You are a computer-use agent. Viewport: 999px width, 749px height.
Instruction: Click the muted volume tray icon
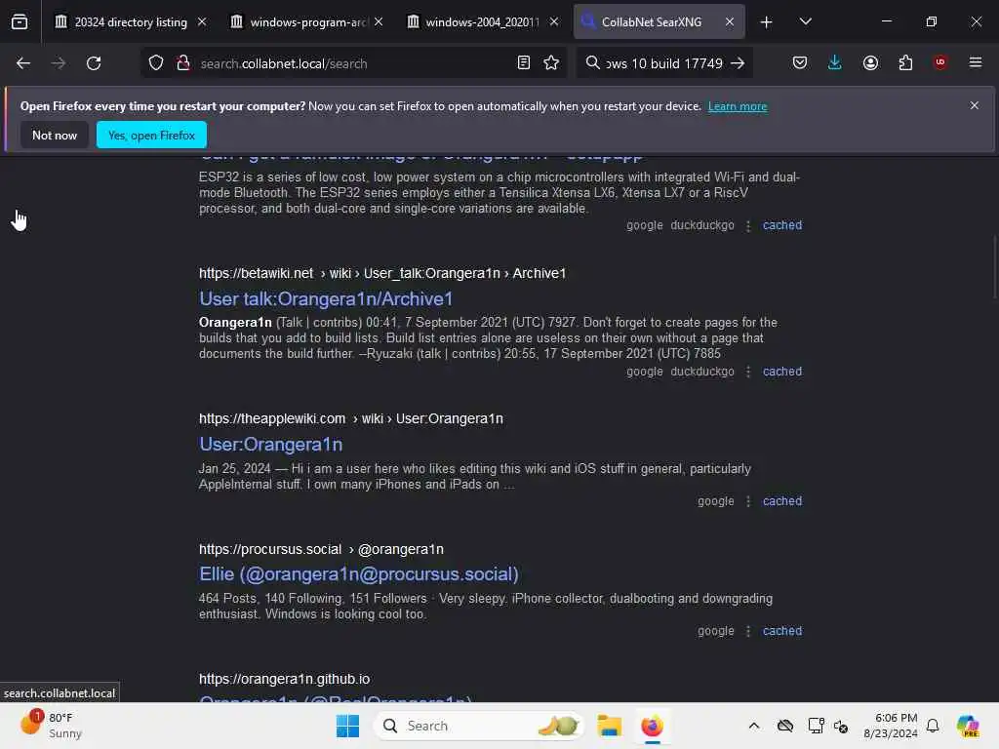tap(841, 726)
